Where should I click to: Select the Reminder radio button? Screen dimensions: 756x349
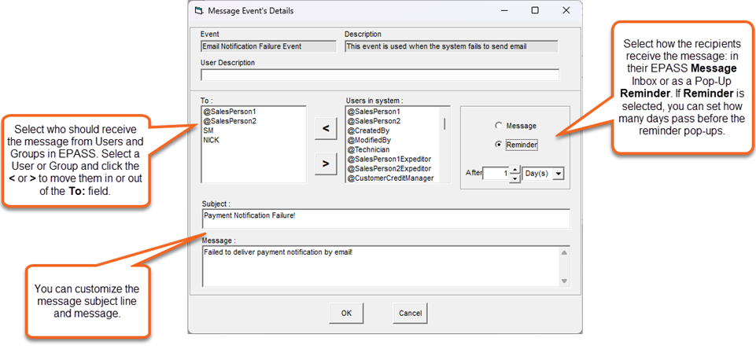497,145
